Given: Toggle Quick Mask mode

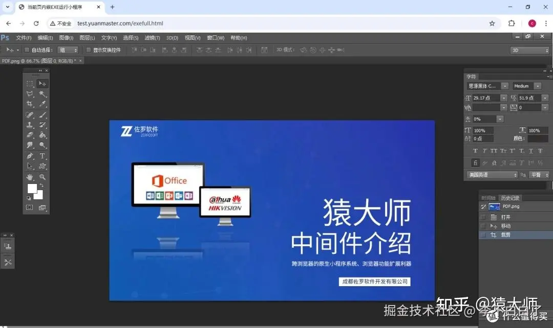Looking at the screenshot, I should tap(30, 207).
